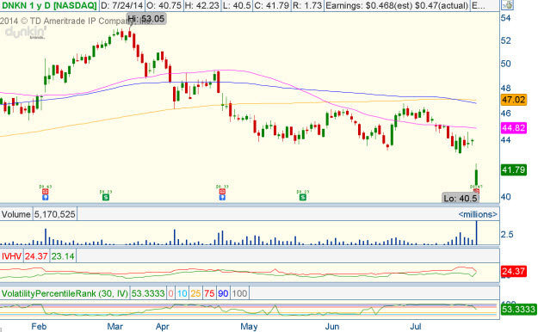
Task: Click the Apr label on the time axis
Action: coord(163,326)
